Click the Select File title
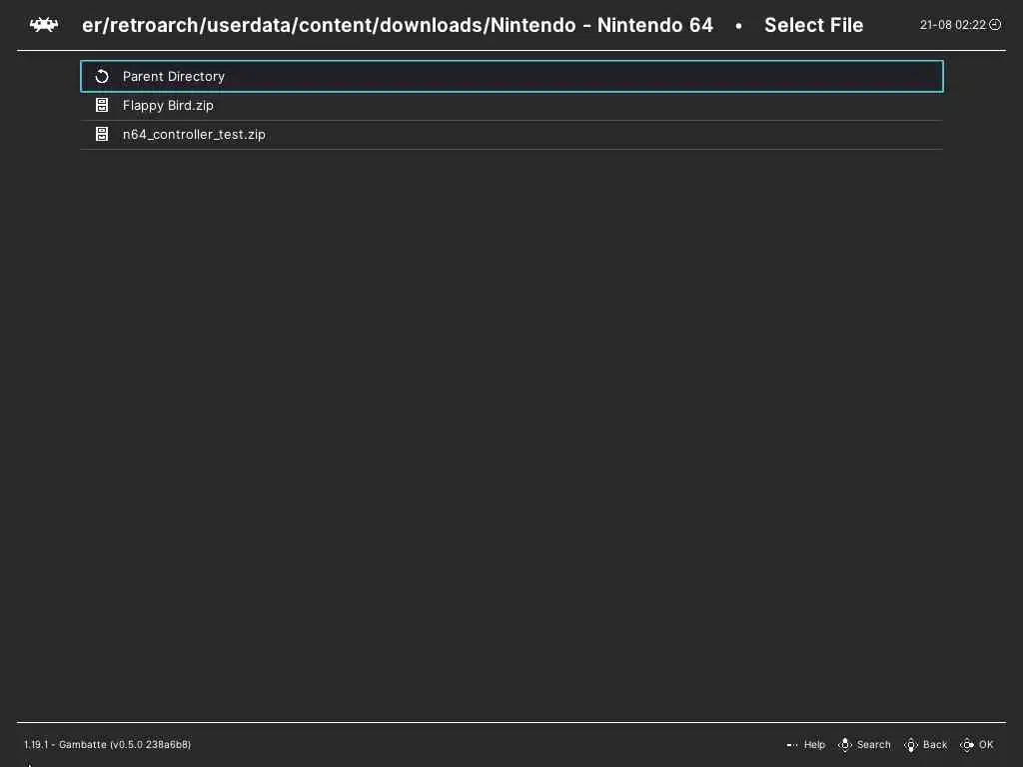Screen dimensions: 1023x767 point(813,25)
